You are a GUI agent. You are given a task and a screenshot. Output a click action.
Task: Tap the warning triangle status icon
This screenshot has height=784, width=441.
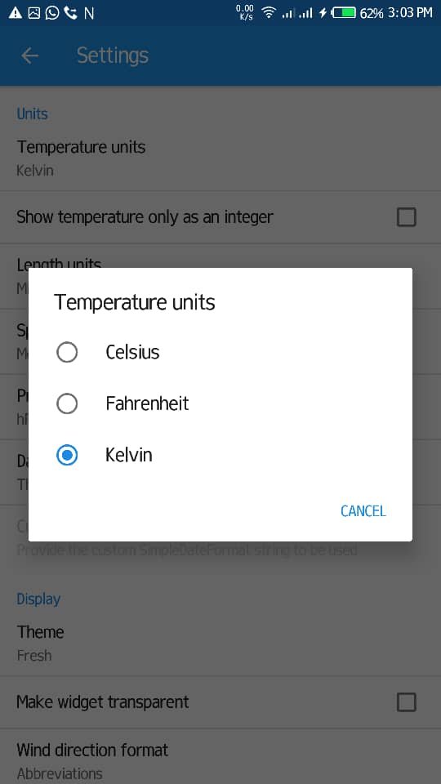point(16,13)
